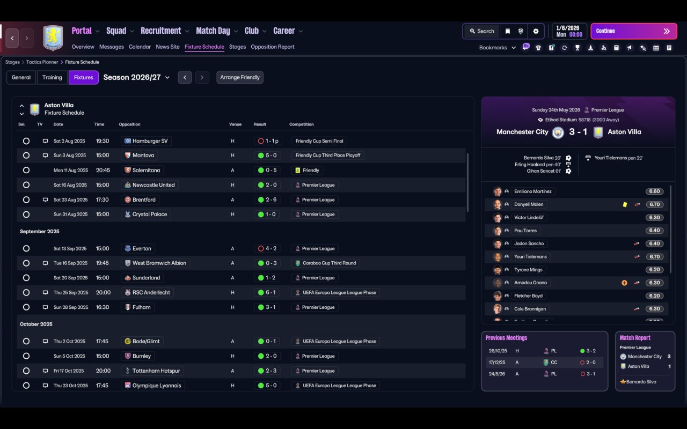This screenshot has height=429, width=687.
Task: Click the star search icon in the bookmarks bar
Action: [x=643, y=48]
